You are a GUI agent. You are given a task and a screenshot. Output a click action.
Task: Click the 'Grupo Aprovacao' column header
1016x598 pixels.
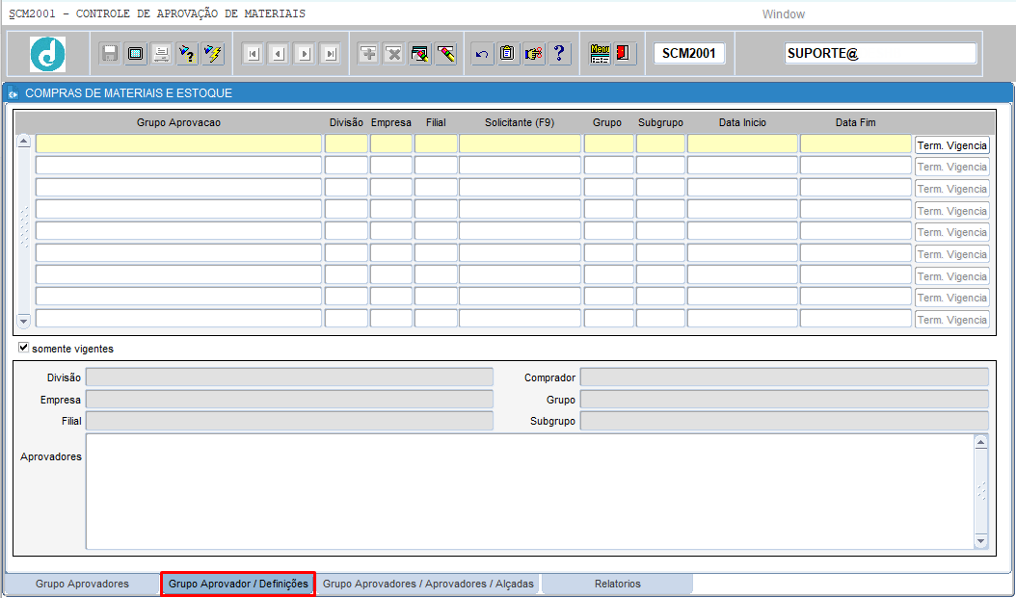(x=179, y=122)
